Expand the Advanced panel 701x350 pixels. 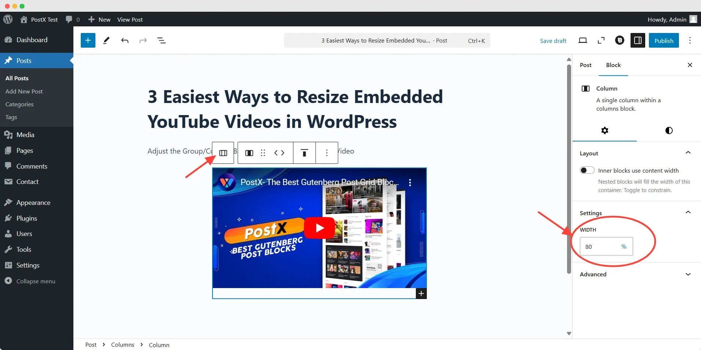[x=637, y=274]
